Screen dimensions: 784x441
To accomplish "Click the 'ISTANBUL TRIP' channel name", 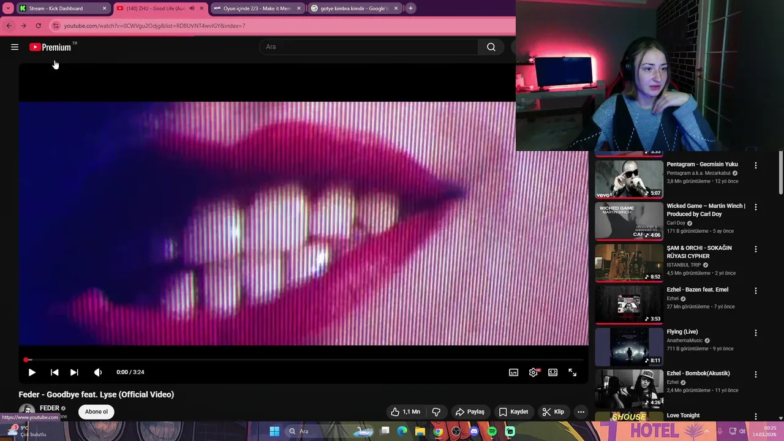I will (x=683, y=265).
